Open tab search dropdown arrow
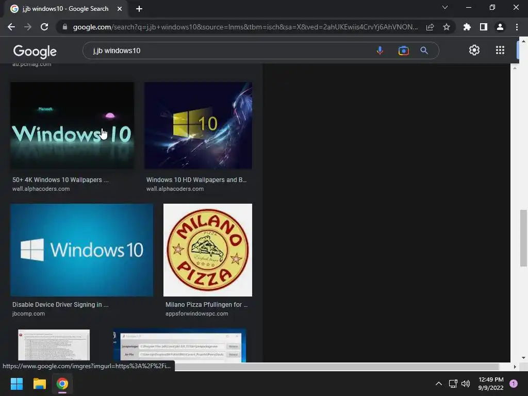528x396 pixels. point(445,7)
